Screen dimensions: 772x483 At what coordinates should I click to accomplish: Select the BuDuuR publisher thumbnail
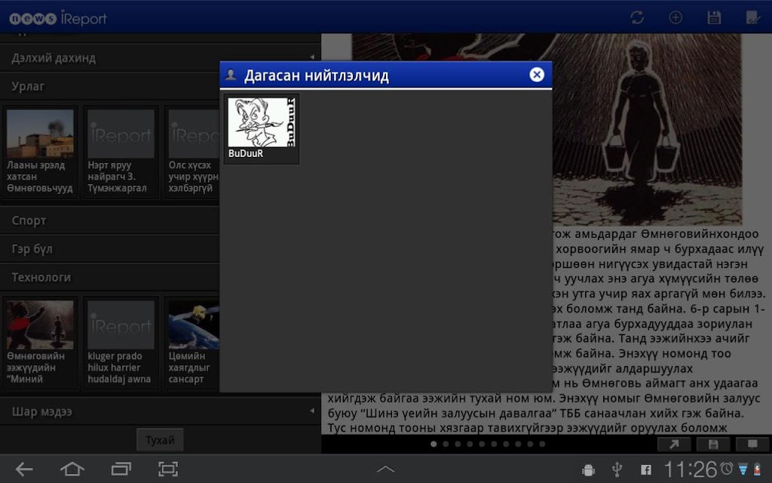pyautogui.click(x=262, y=122)
